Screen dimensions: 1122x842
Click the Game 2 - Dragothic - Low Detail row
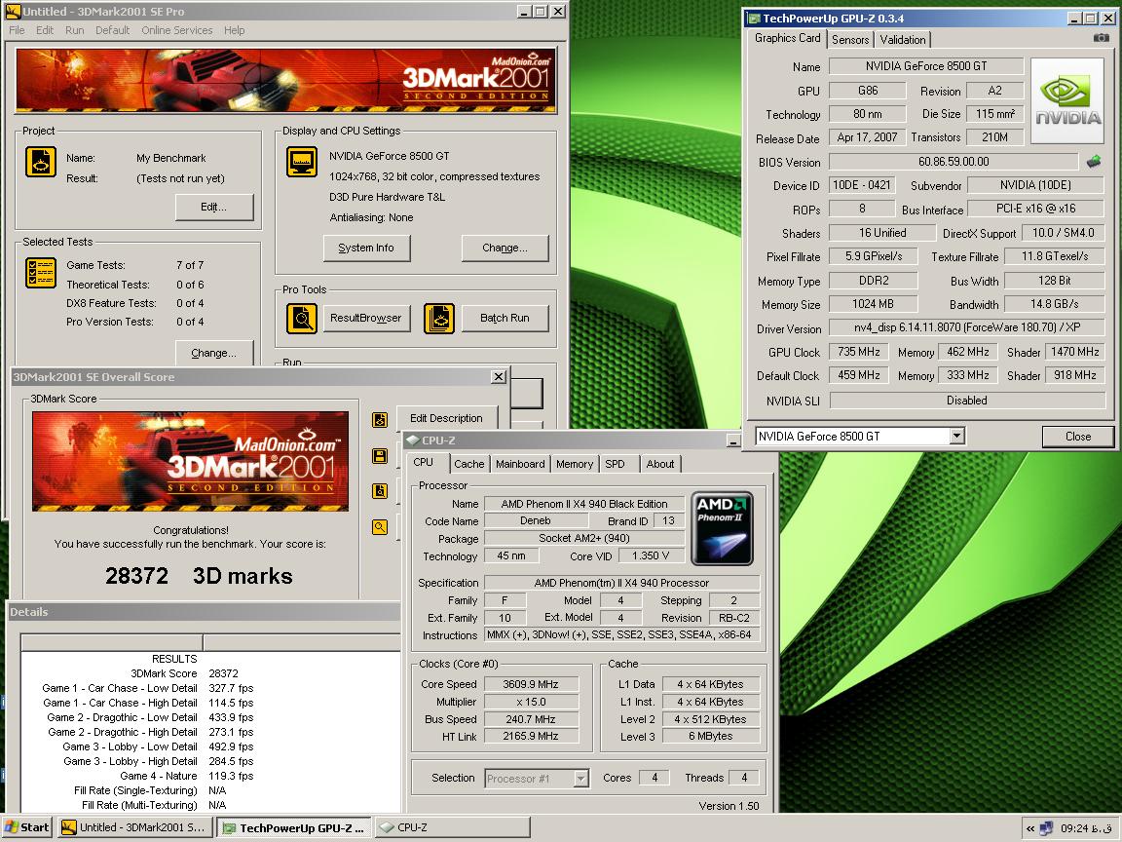(150, 717)
